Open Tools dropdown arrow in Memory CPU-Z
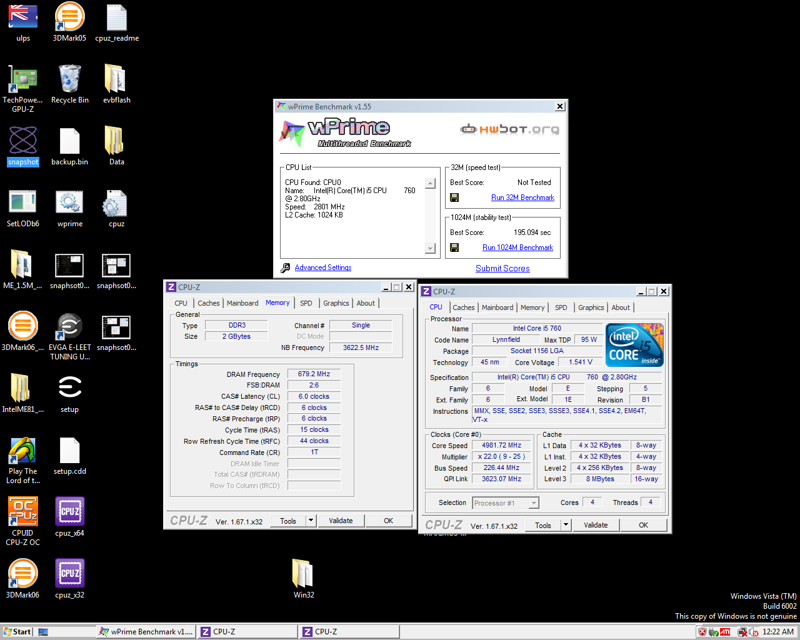 click(x=311, y=521)
